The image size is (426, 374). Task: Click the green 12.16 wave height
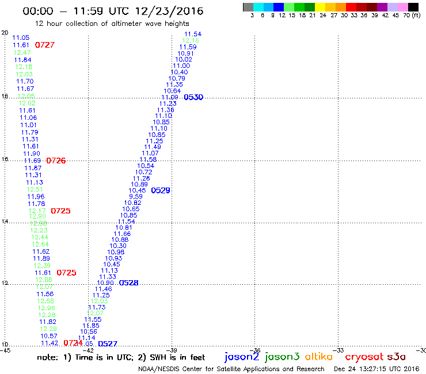pyautogui.click(x=191, y=40)
